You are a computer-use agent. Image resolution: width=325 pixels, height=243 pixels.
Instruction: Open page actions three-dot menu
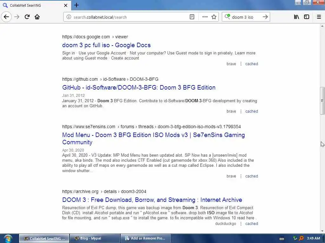click(205, 17)
